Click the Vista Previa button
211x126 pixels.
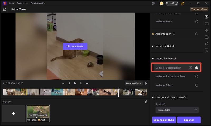coord(75,46)
